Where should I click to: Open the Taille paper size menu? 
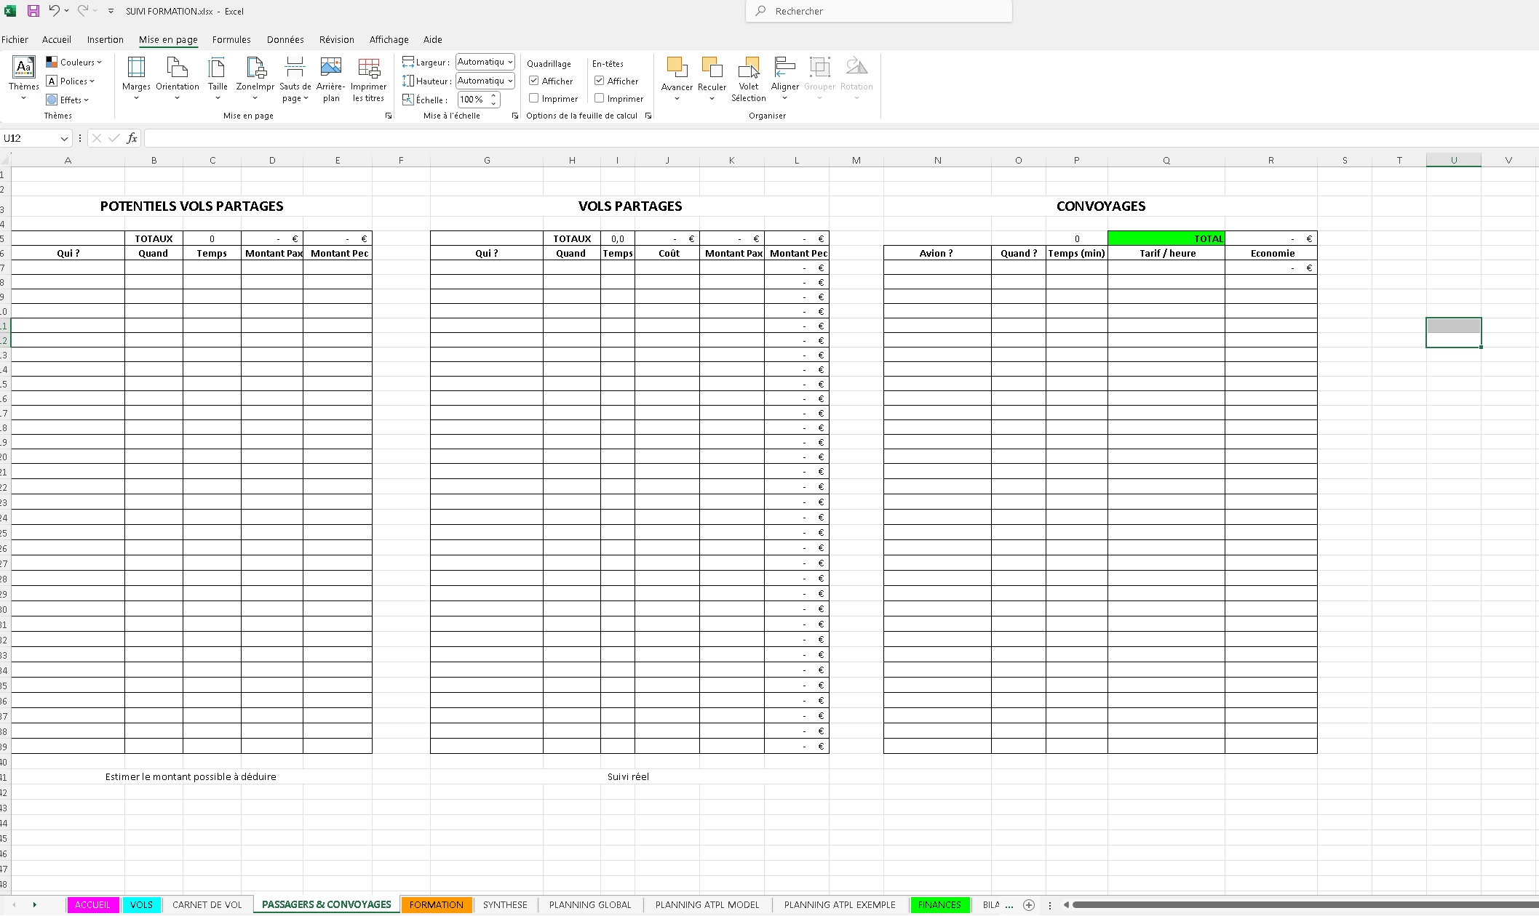[218, 79]
